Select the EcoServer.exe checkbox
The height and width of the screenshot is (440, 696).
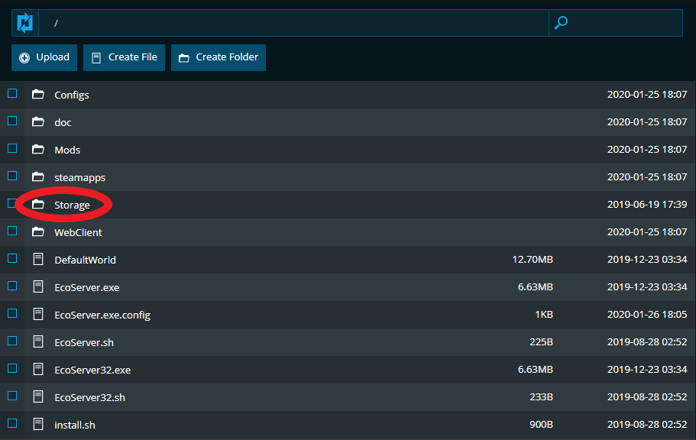pyautogui.click(x=12, y=286)
